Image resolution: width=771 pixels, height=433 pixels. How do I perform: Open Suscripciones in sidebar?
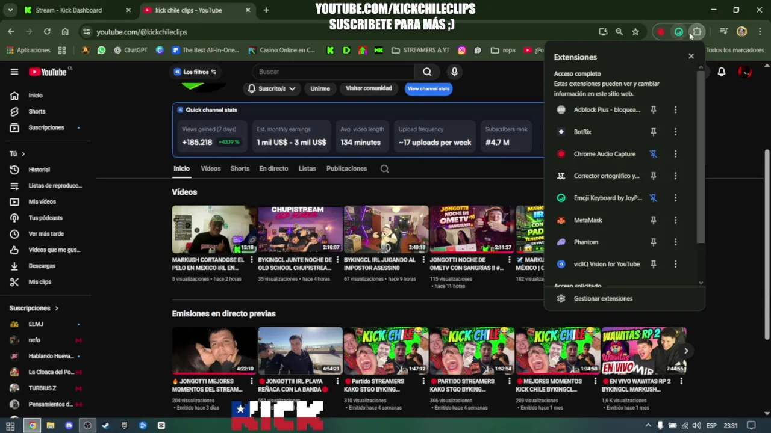[x=45, y=127]
